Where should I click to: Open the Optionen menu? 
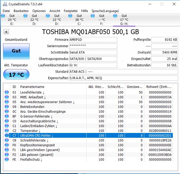tap(39, 11)
